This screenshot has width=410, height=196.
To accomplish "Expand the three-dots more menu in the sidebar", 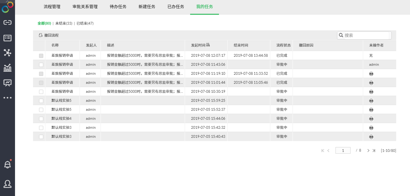I will click(7, 98).
